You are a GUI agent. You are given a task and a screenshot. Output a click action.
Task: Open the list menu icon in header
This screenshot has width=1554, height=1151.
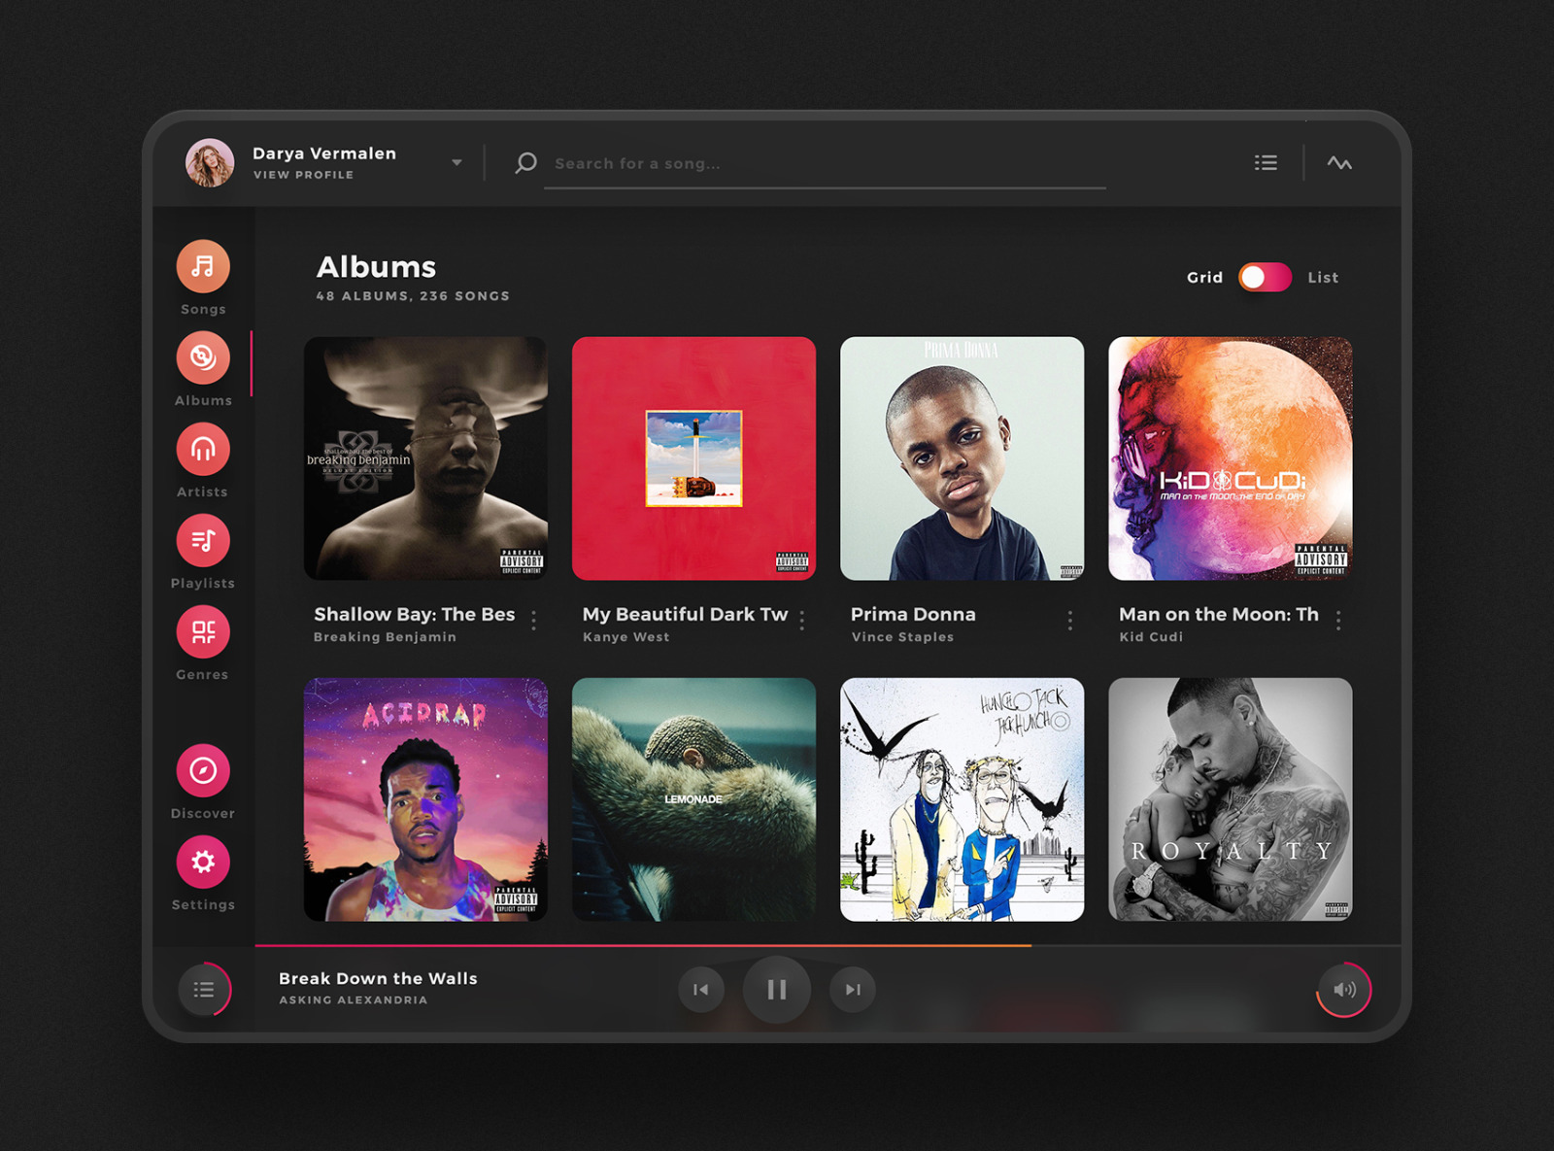[x=1266, y=162]
